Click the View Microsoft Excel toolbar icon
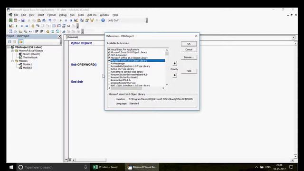The image size is (304, 171). click(10, 20)
